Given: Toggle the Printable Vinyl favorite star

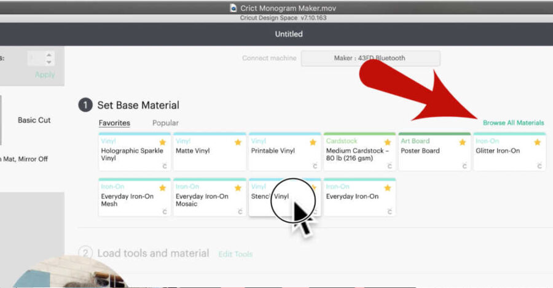Looking at the screenshot, I should click(313, 142).
